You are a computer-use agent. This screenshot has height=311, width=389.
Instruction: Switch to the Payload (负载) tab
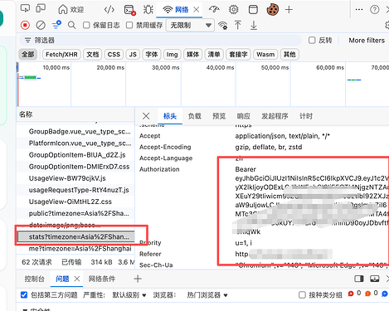(x=194, y=116)
